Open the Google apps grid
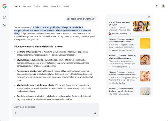This screenshot has width=168, height=121. (157, 6)
